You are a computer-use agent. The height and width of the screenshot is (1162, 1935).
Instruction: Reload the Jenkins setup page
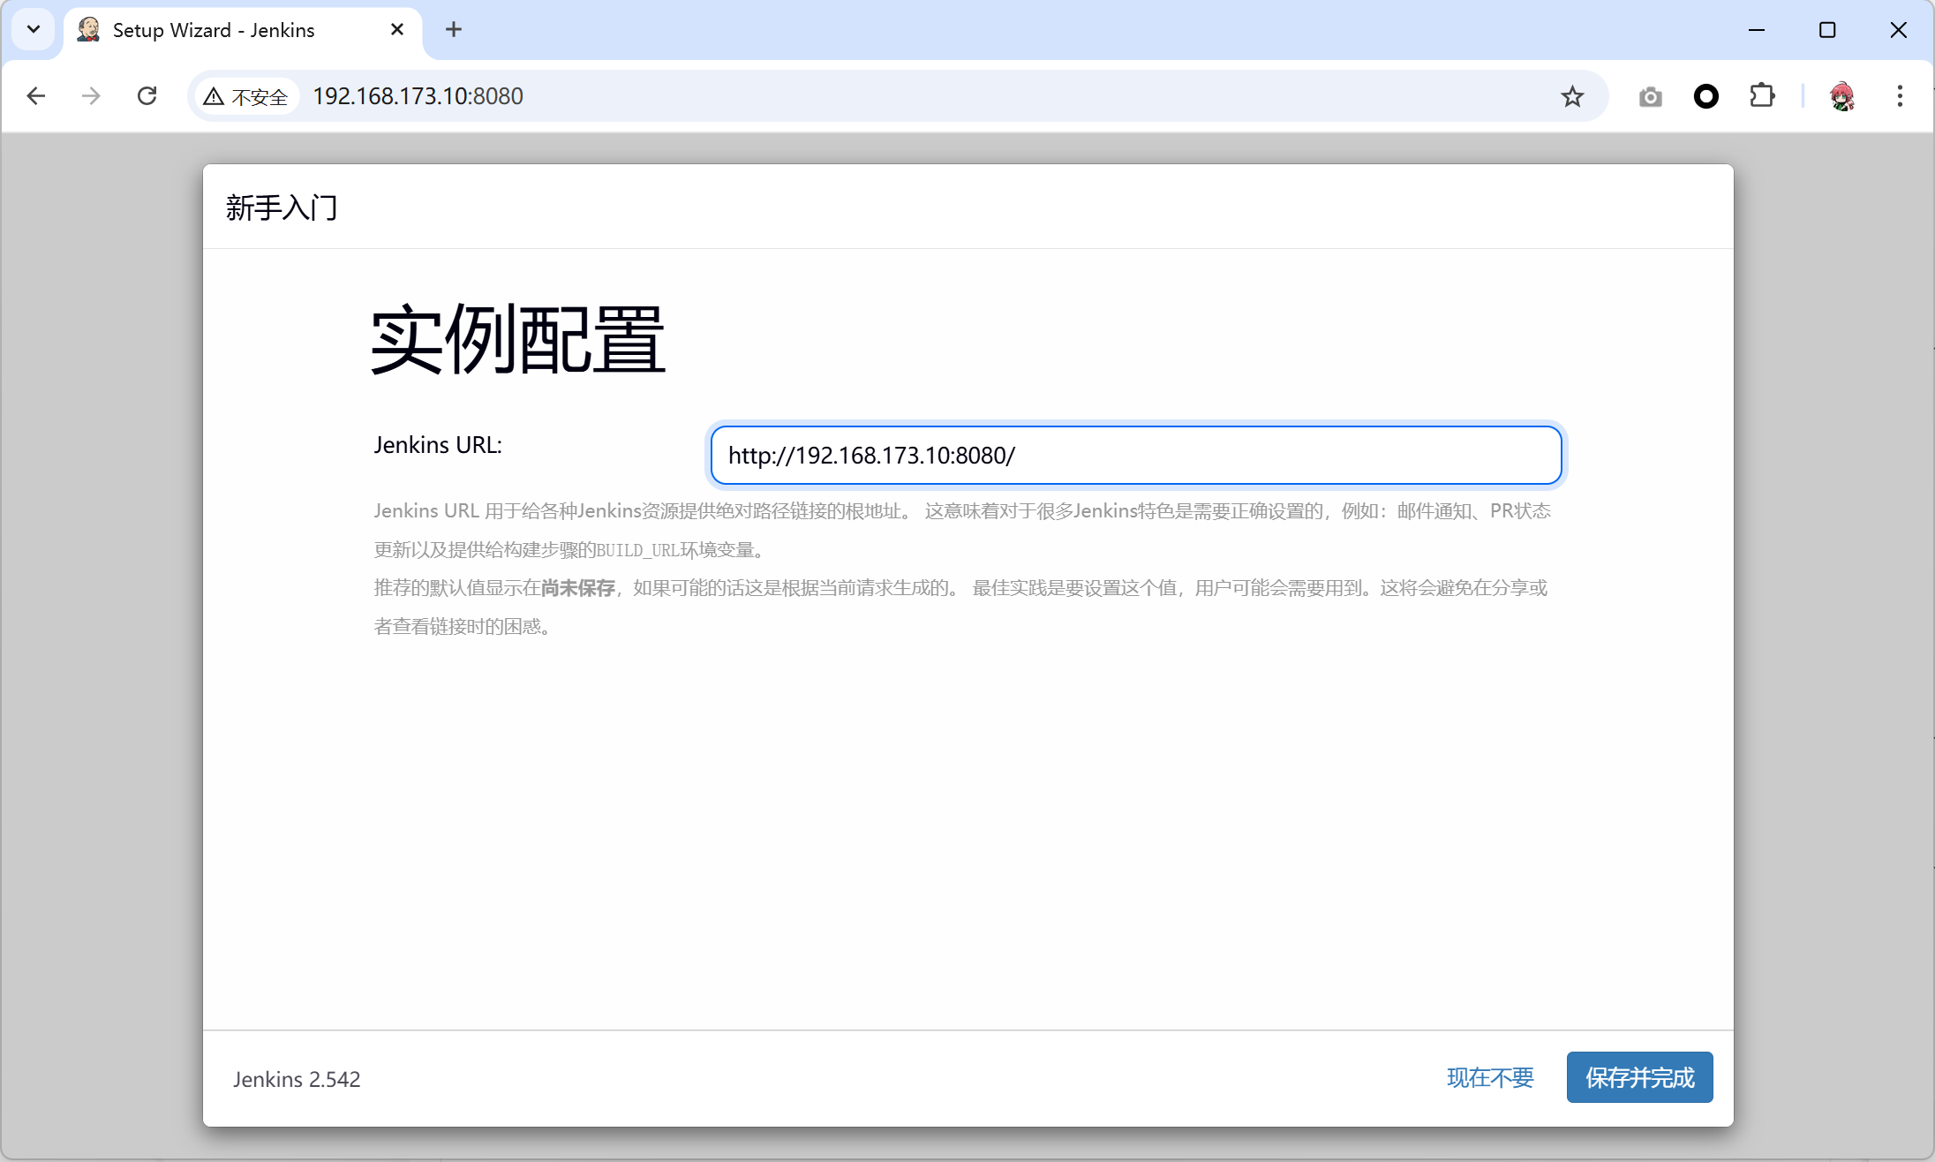point(147,96)
